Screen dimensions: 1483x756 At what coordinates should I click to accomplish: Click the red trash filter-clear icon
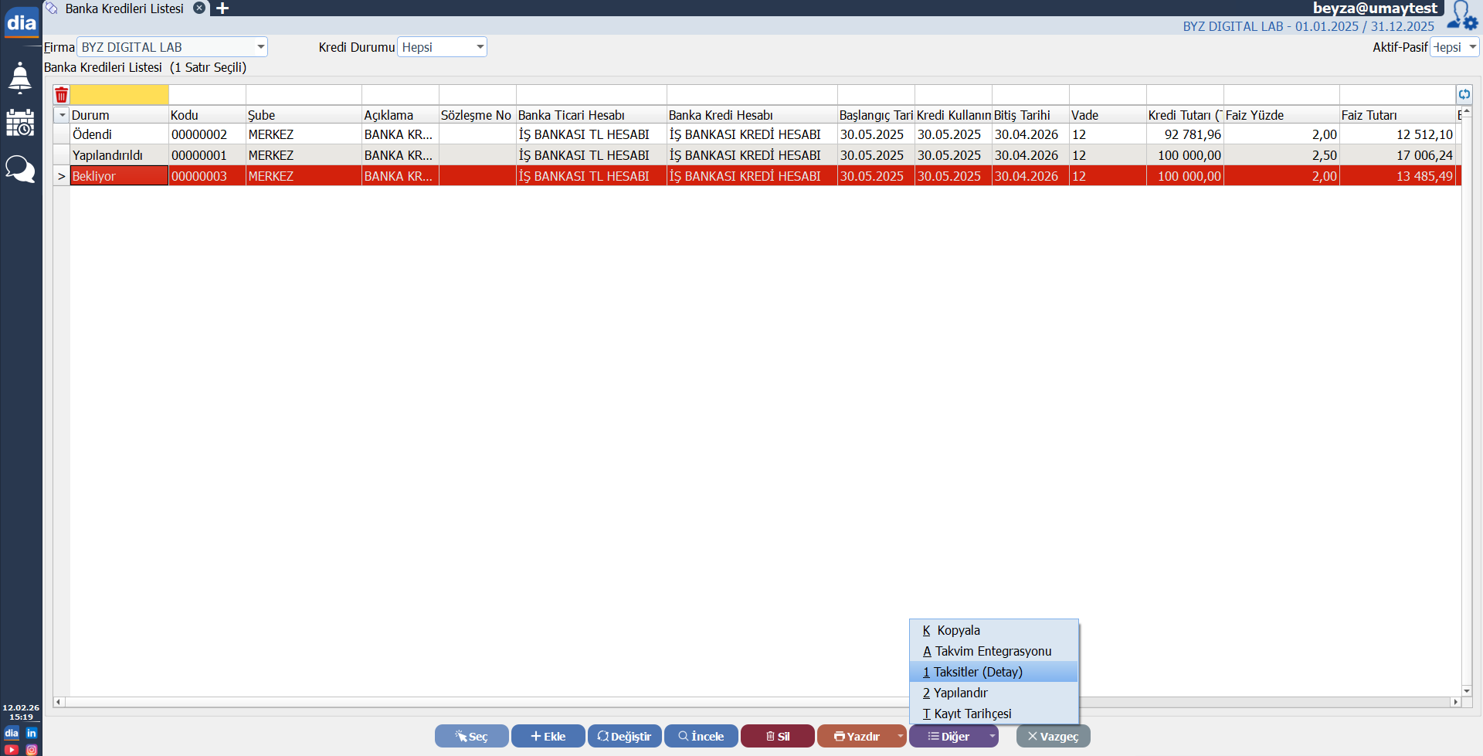click(62, 95)
